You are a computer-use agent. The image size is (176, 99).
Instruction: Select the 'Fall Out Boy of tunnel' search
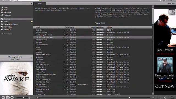[x=11, y=24]
